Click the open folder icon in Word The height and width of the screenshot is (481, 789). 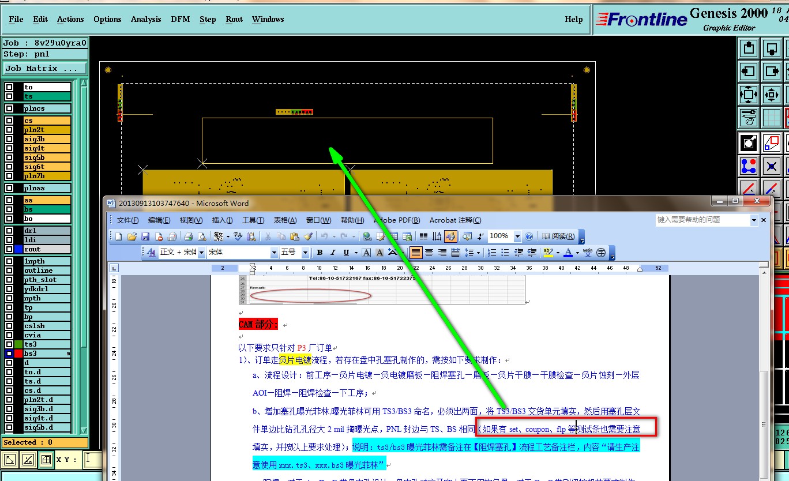coord(132,236)
